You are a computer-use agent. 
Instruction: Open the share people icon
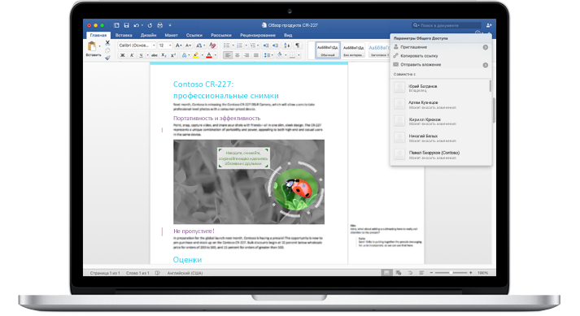[489, 25]
